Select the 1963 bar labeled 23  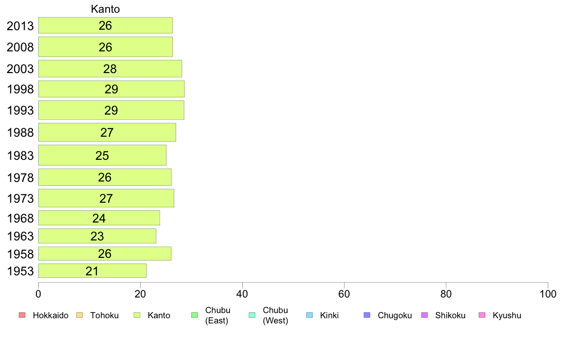97,236
